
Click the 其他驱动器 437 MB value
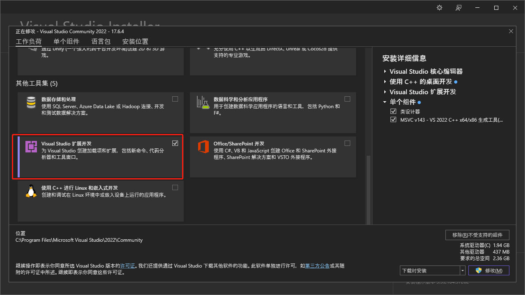click(501, 252)
